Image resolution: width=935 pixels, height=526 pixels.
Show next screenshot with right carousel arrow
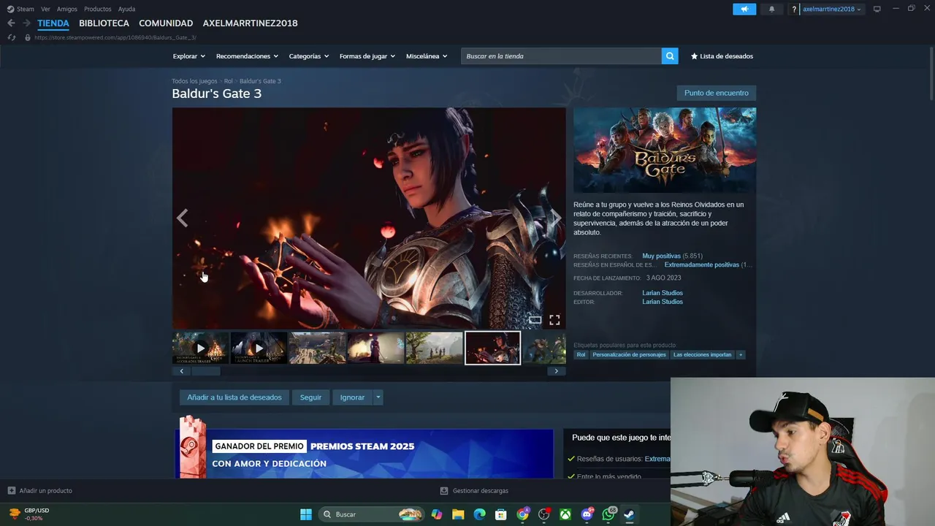(556, 218)
